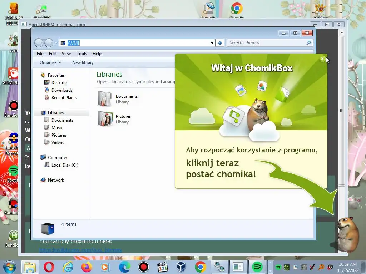Select Favorites in the navigation pane
Screen dimensions: 366x274
pyautogui.click(x=56, y=75)
